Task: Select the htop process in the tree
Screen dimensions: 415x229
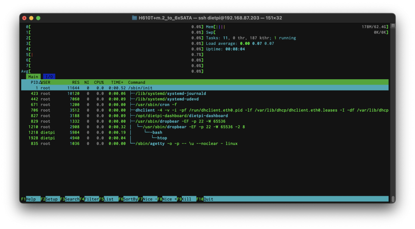Action: [205, 138]
